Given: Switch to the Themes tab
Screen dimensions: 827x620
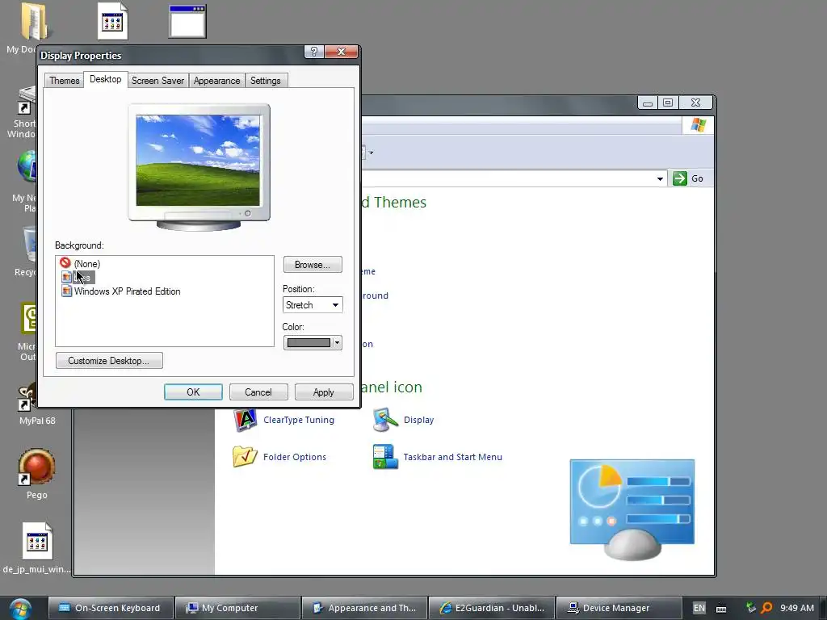Looking at the screenshot, I should click(65, 81).
